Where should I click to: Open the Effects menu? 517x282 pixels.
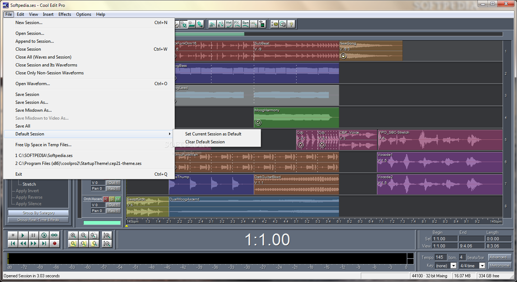coord(65,14)
